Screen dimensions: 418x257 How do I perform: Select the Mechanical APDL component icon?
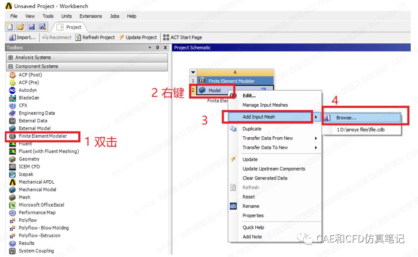pos(12,182)
